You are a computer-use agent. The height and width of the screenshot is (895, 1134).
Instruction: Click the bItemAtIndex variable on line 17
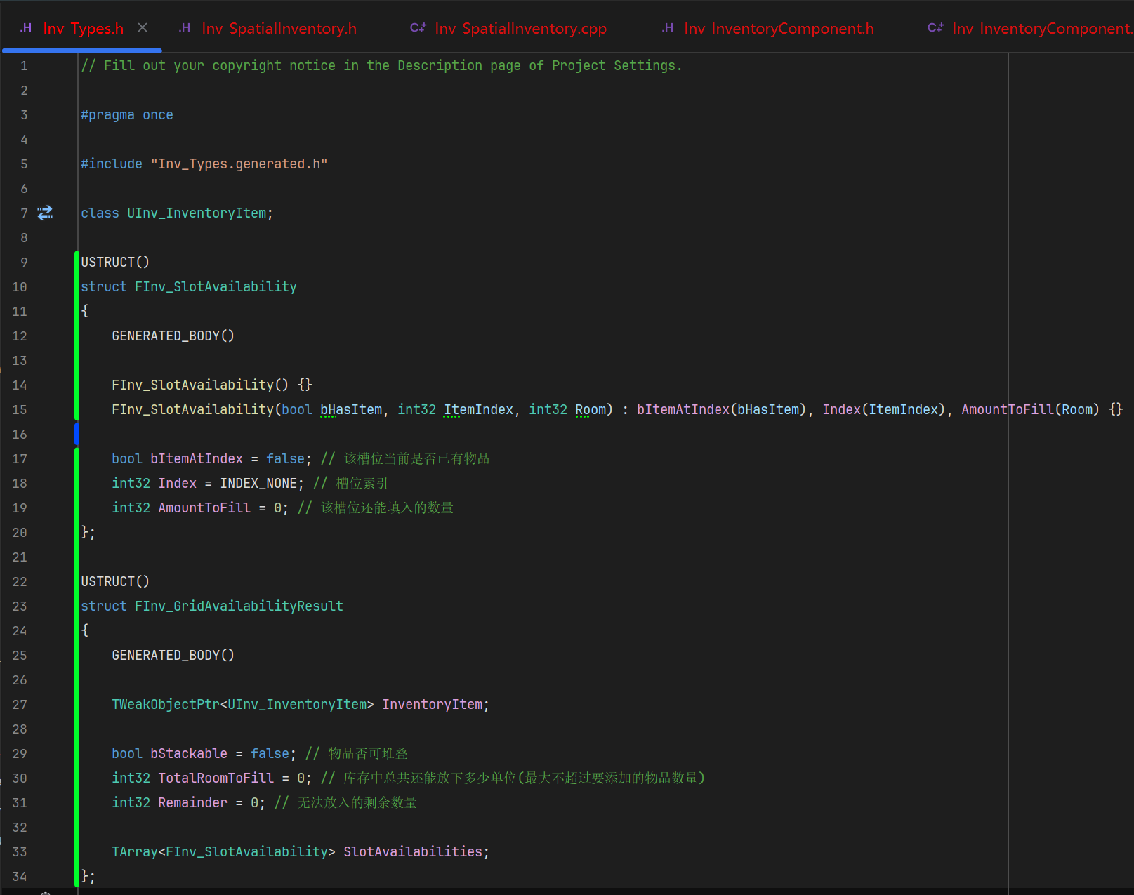point(197,459)
